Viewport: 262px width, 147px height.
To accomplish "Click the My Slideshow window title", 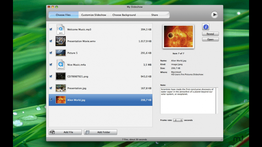I will click(135, 7).
